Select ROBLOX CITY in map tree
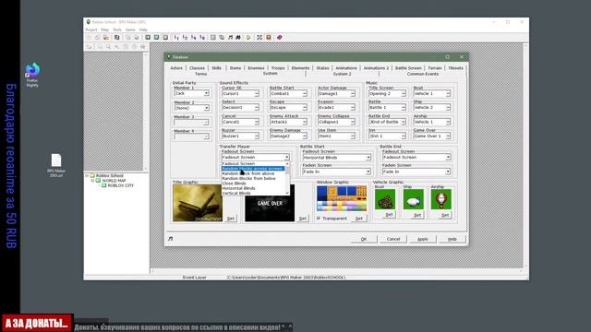The width and height of the screenshot is (591, 332). click(121, 185)
